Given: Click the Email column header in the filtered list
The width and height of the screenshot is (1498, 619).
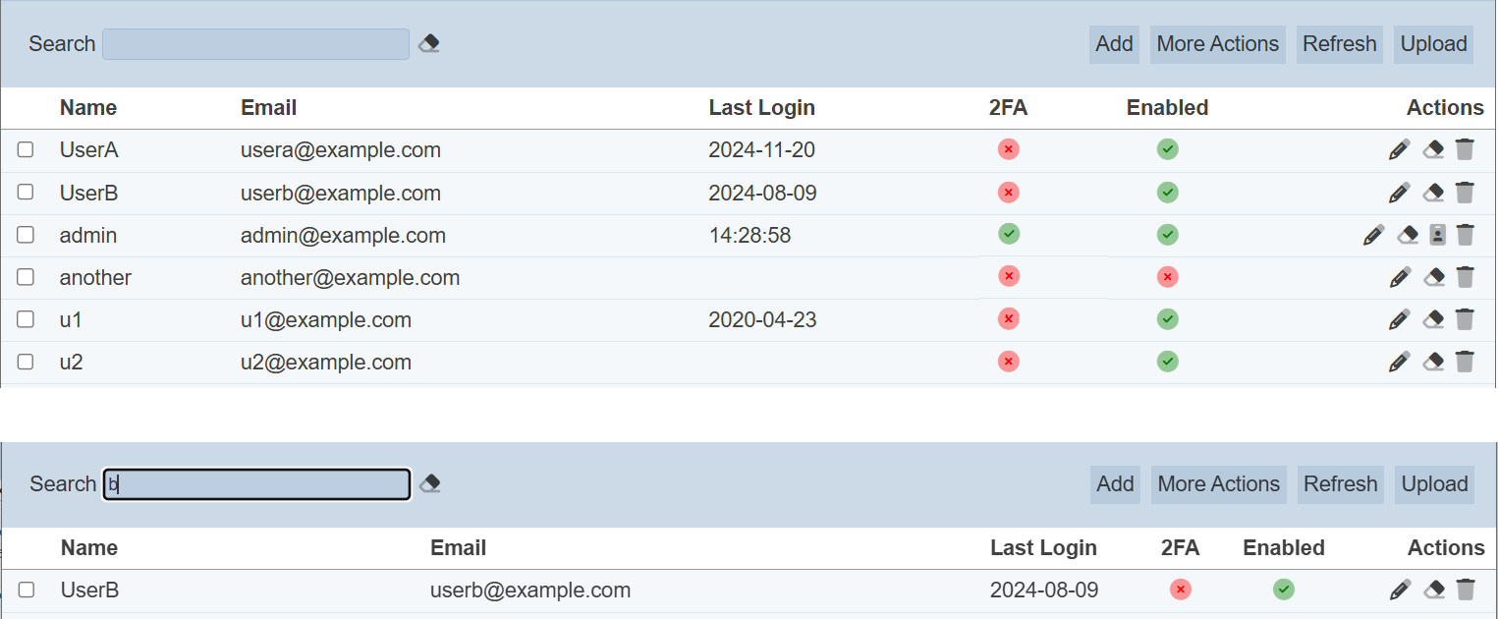Looking at the screenshot, I should pos(458,547).
